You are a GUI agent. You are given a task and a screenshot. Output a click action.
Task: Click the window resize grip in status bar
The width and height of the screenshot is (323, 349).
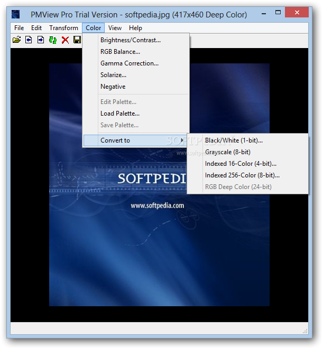tap(306, 331)
